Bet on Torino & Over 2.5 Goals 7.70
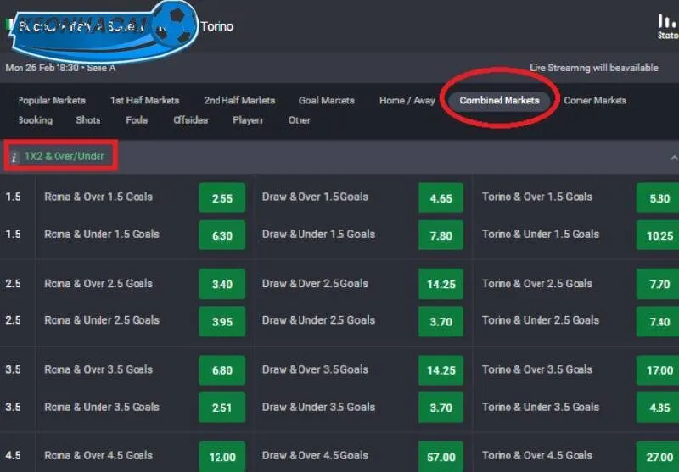Image resolution: width=679 pixels, height=472 pixels. point(659,285)
